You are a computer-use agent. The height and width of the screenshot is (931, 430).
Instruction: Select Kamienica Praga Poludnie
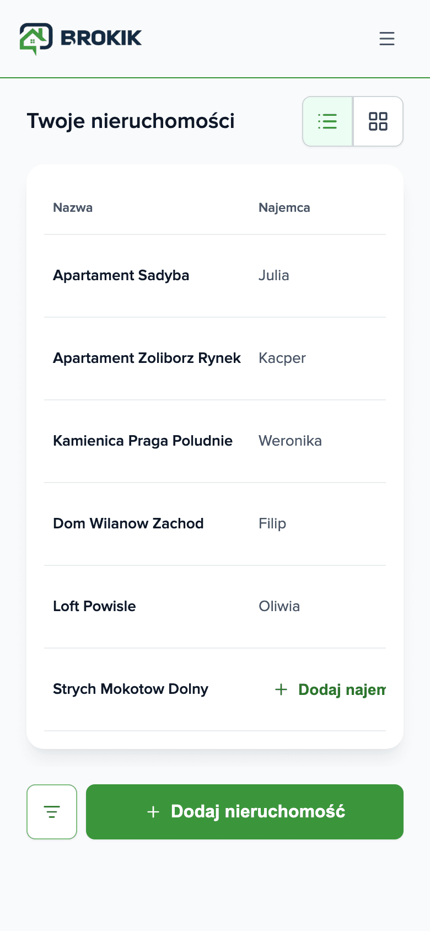pos(143,441)
